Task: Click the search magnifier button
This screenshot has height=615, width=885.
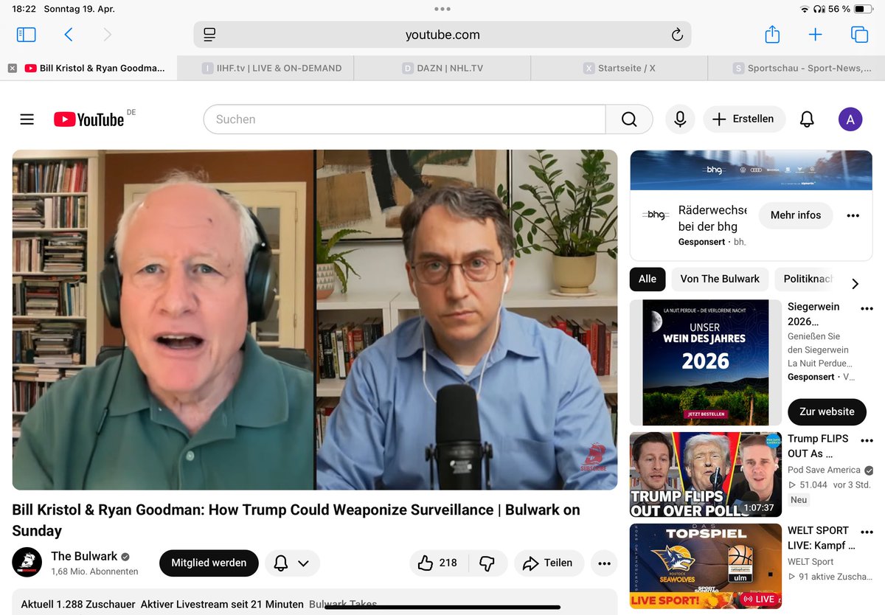Action: pyautogui.click(x=629, y=119)
